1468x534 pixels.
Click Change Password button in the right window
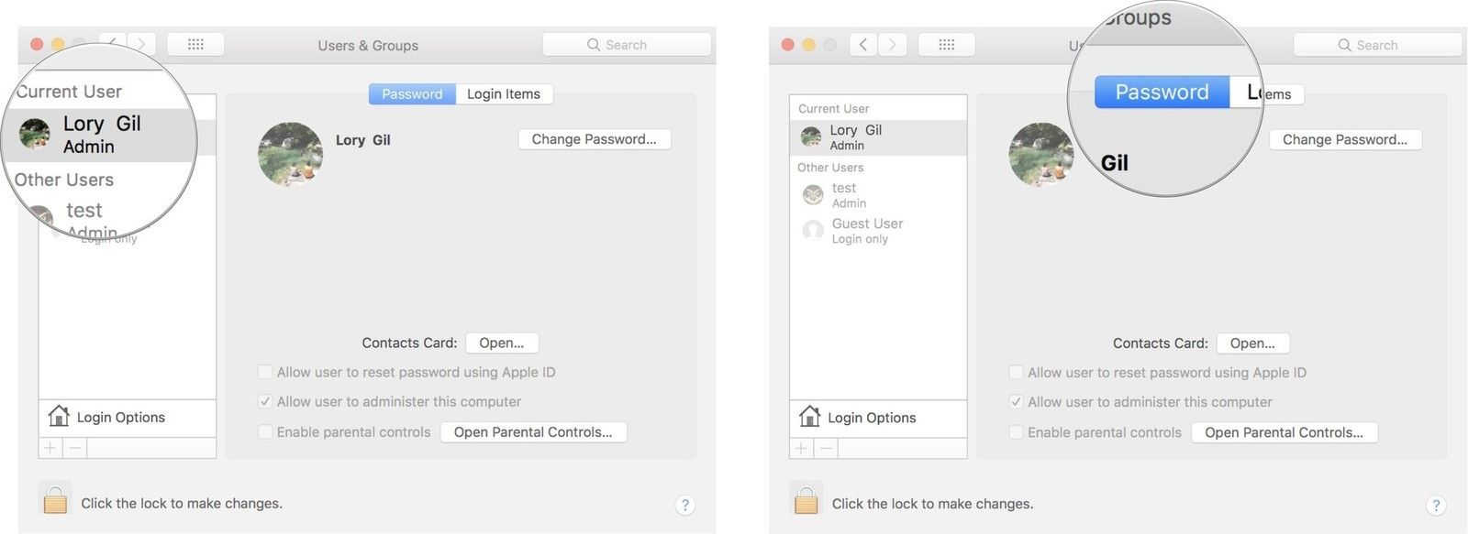click(1345, 139)
